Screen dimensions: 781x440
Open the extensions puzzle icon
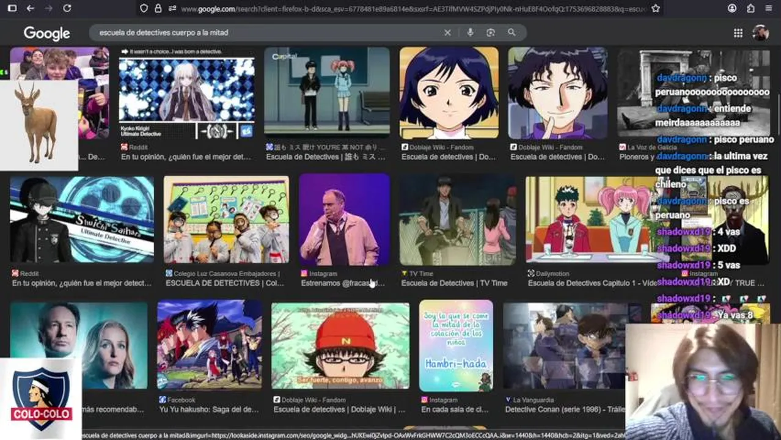(750, 9)
